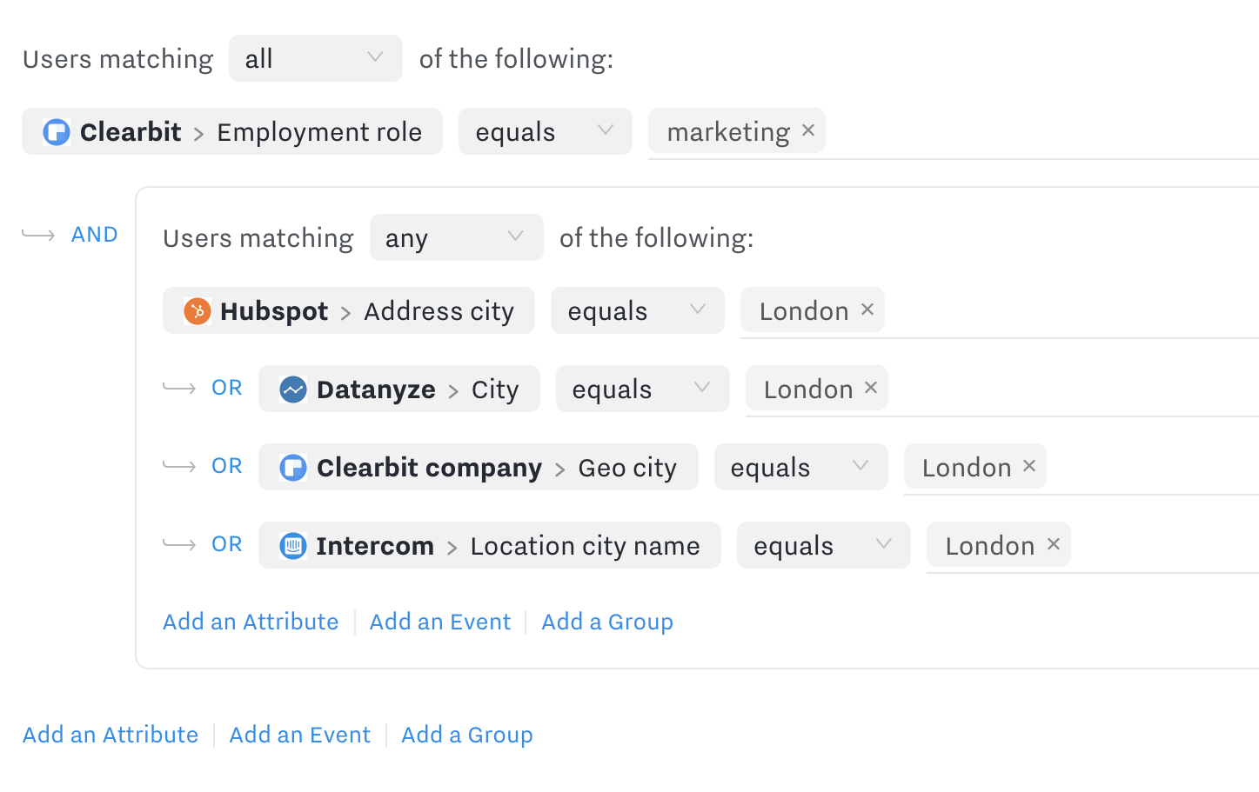
Task: Click the value input field after marketing tag
Action: coord(1035,131)
